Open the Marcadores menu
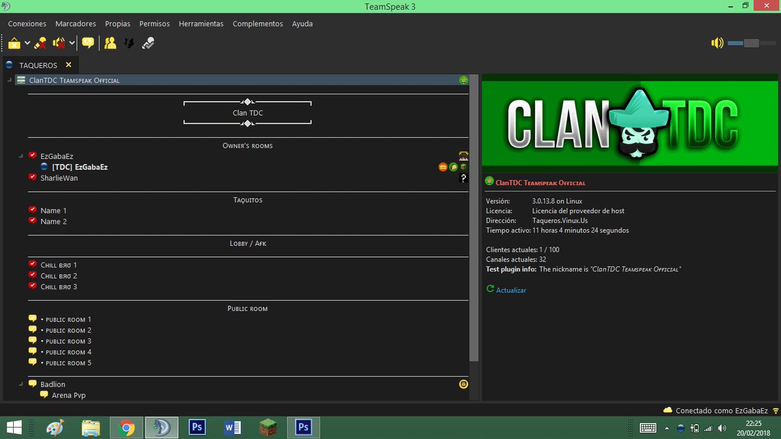Screen dimensions: 781x439 tap(75, 23)
